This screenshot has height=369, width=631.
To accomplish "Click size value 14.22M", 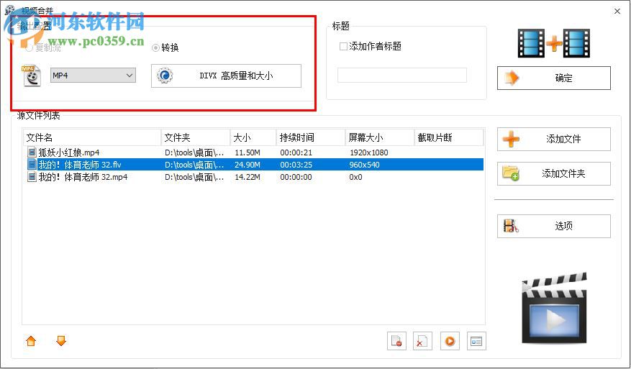I will pos(248,177).
